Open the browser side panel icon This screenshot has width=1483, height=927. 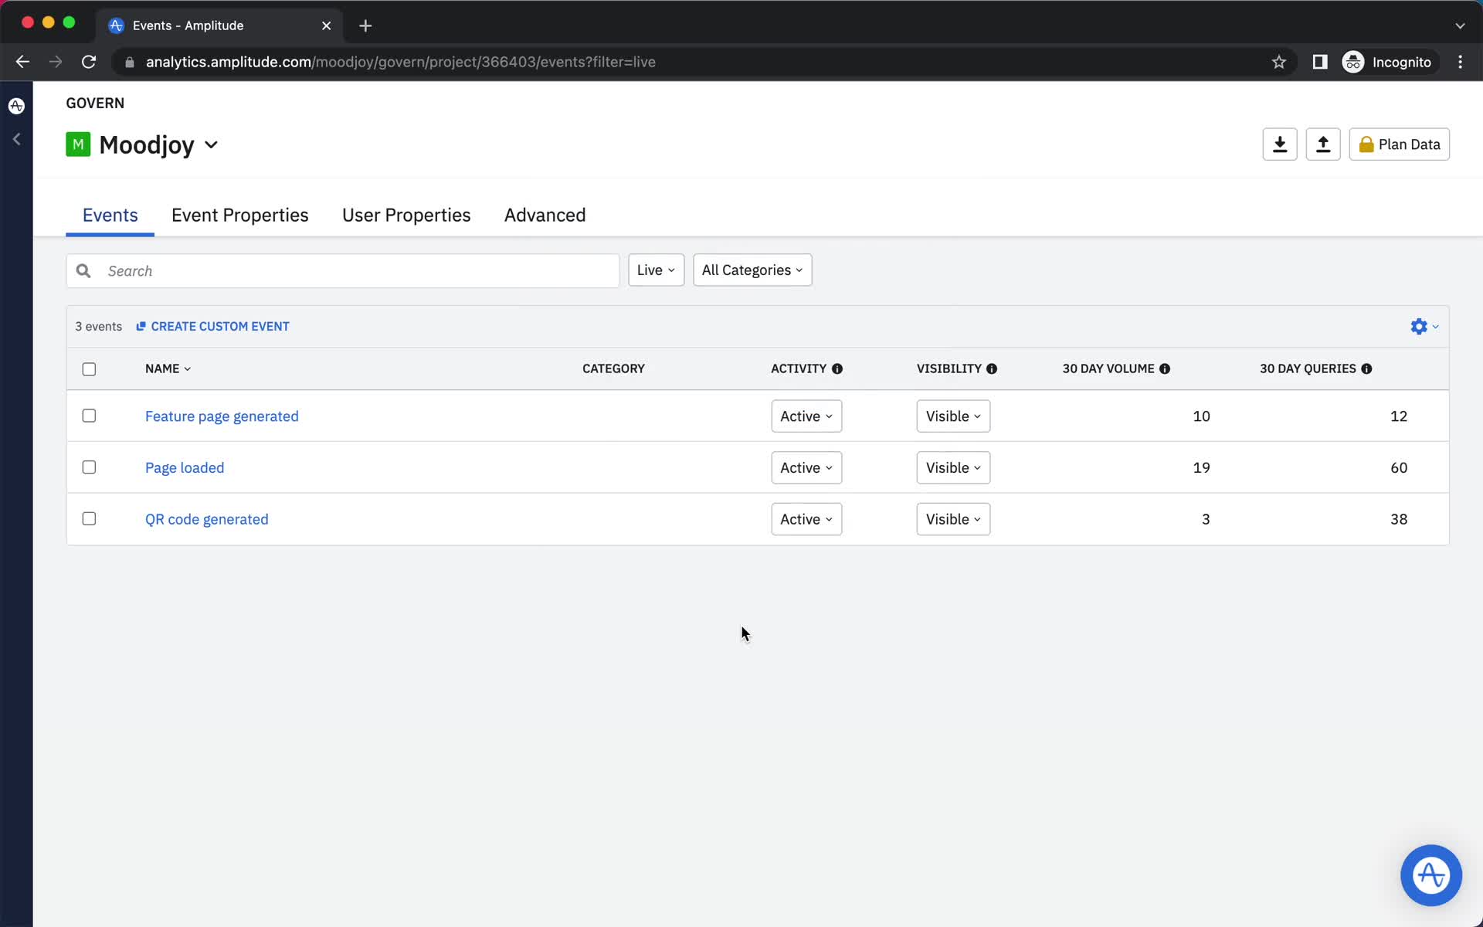point(1320,62)
